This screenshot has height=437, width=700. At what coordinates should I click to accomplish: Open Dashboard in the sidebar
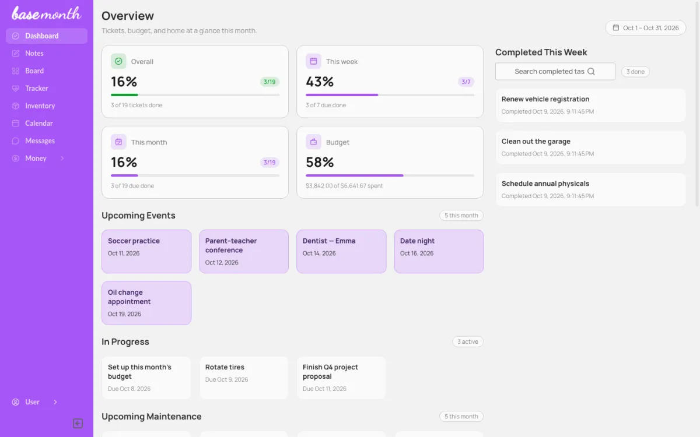[x=47, y=36]
